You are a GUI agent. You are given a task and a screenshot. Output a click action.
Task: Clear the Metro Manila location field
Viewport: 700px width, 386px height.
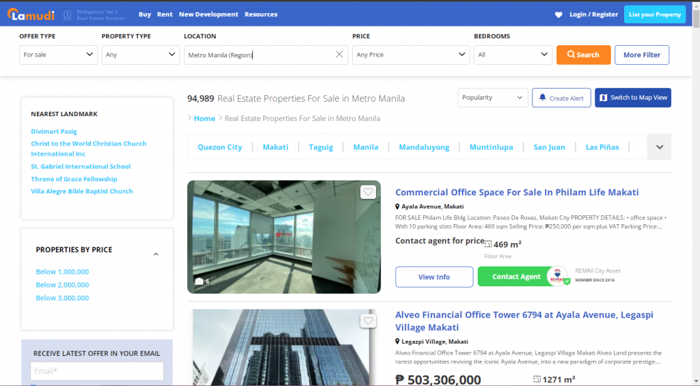coord(339,54)
